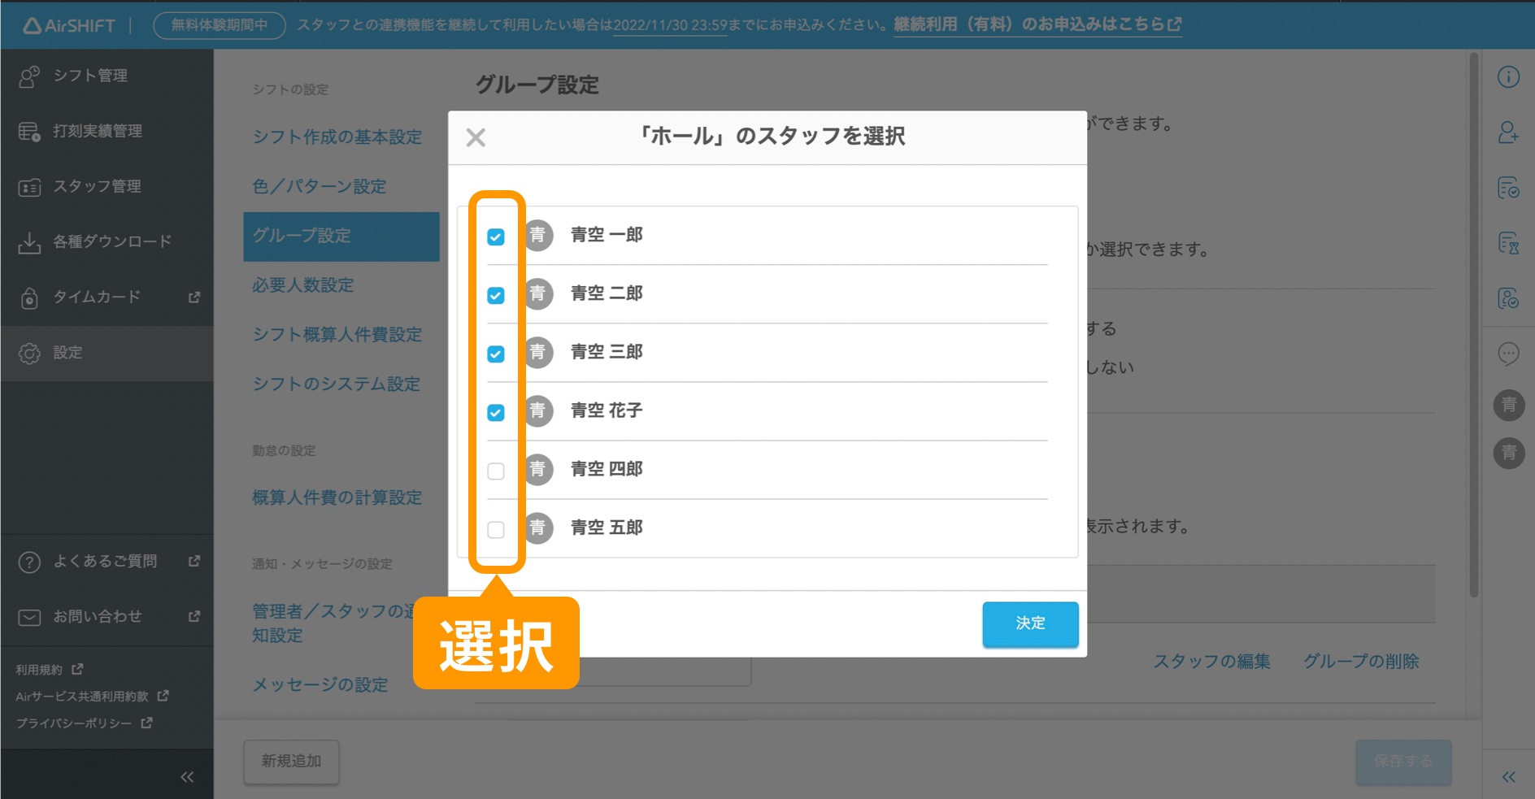
Task: Uncheck 青空 一郎 in the staff list
Action: tap(495, 237)
